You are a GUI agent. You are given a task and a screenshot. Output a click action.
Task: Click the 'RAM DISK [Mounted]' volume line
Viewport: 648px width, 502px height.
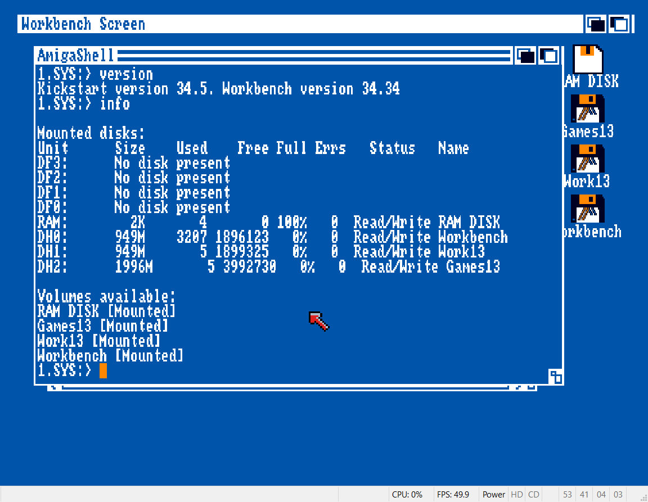[106, 311]
